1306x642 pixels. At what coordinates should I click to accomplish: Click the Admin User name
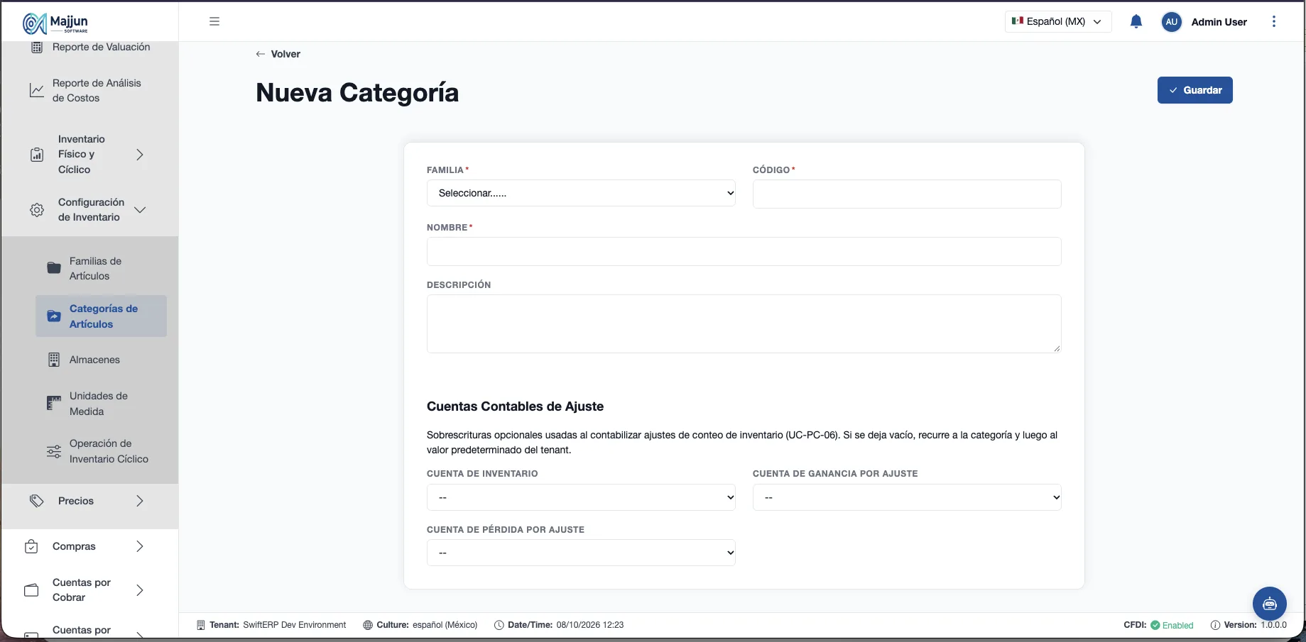(1219, 22)
